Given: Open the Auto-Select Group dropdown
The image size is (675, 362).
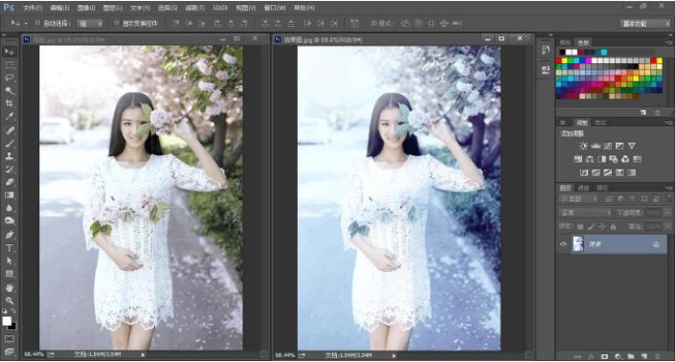Looking at the screenshot, I should [x=90, y=23].
